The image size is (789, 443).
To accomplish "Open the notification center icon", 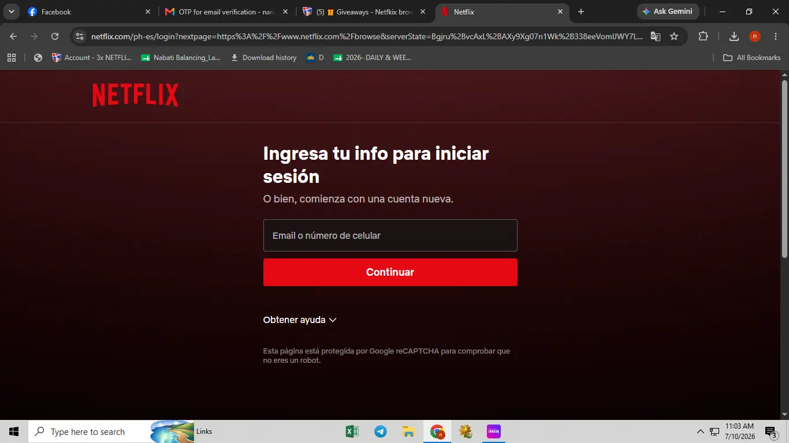I will (772, 431).
